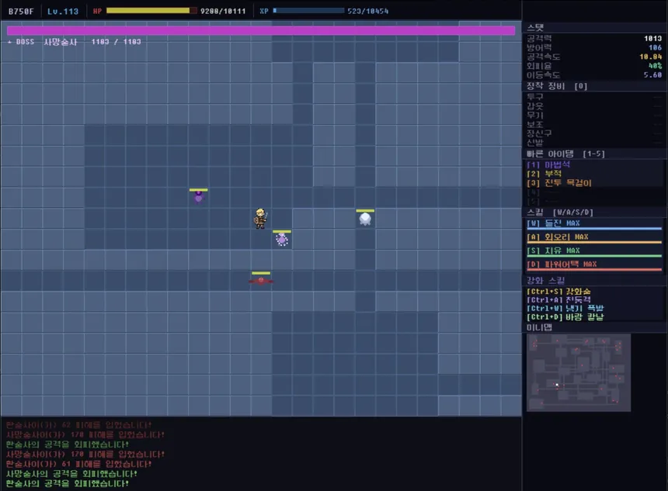Activate the [S] 치유 skill

point(594,251)
